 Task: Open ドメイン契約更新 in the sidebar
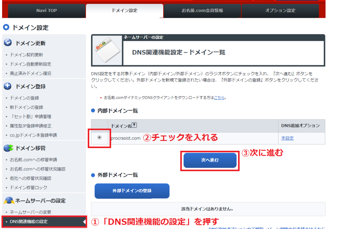click(26, 55)
